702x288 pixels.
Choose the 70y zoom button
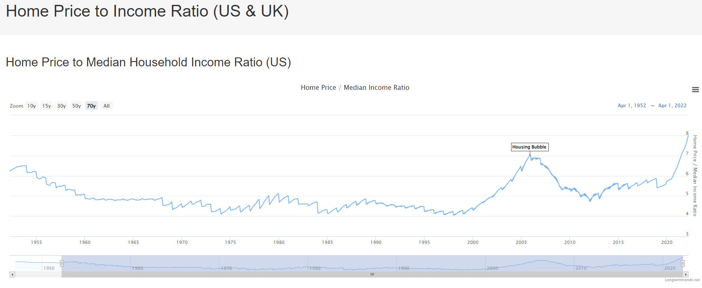coord(92,106)
